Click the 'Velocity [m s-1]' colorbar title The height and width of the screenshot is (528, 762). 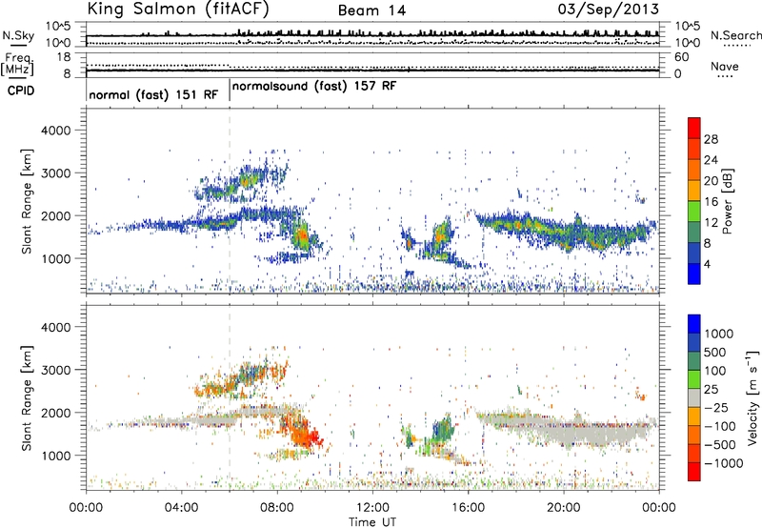point(752,397)
